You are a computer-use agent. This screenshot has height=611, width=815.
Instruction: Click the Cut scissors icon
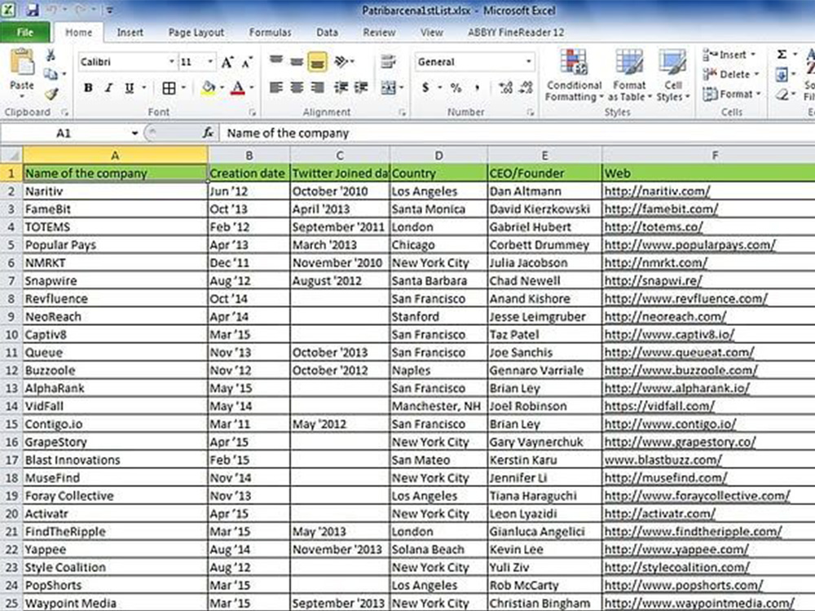click(x=51, y=55)
